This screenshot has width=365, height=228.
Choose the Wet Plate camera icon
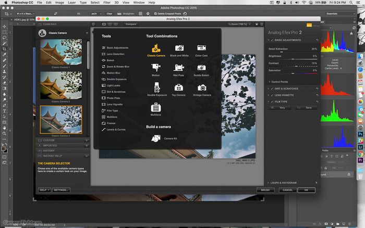click(x=179, y=68)
